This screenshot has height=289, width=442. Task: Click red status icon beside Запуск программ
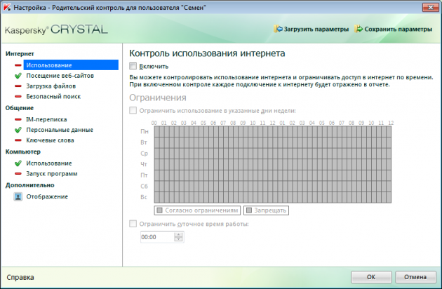click(18, 174)
